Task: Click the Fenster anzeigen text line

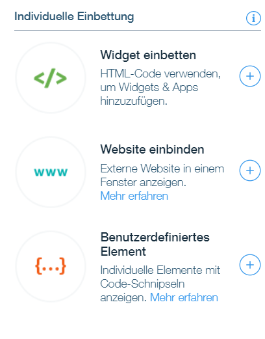Action: click(144, 182)
